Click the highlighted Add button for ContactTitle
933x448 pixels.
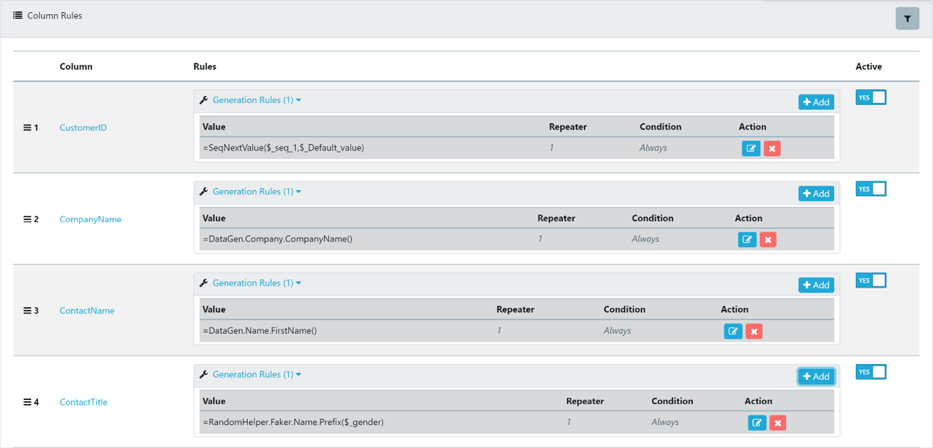click(x=816, y=376)
